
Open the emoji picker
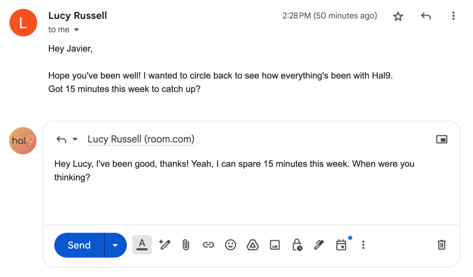(x=230, y=245)
